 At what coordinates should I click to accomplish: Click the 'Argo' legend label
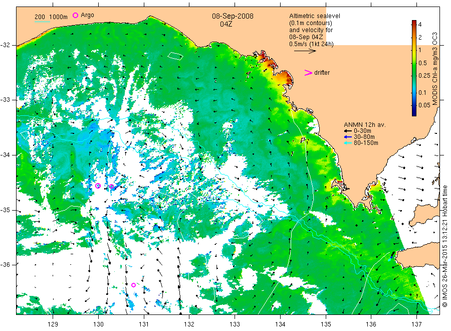coord(87,15)
